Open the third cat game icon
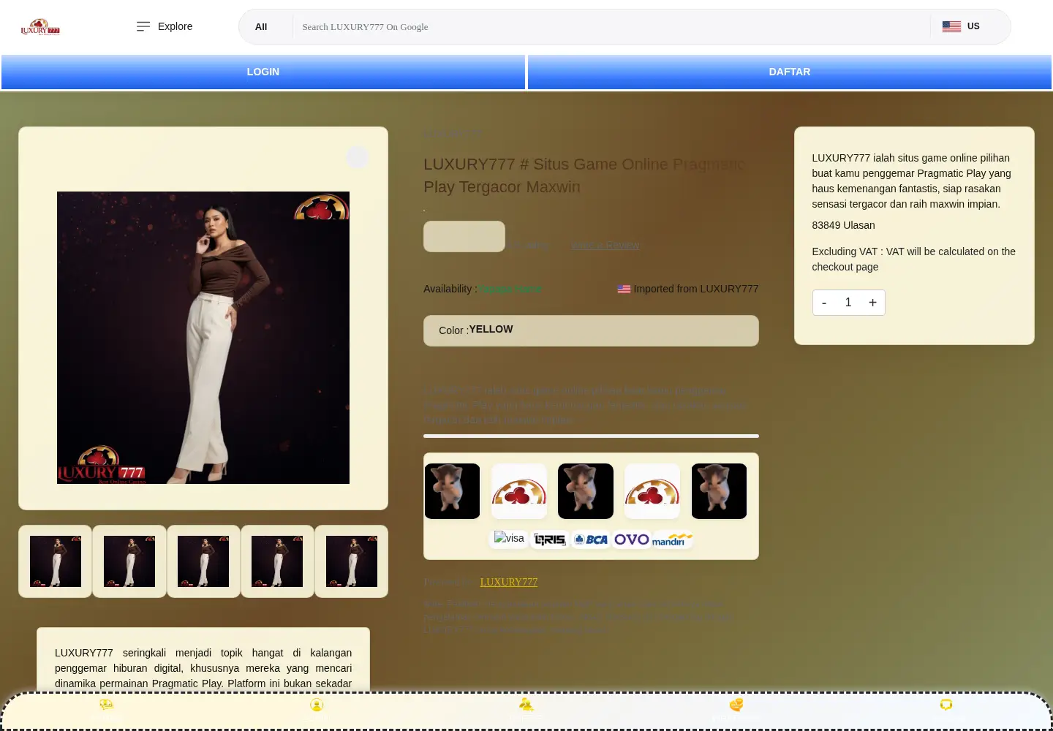Screen dimensions: 1053x731 [x=719, y=491]
